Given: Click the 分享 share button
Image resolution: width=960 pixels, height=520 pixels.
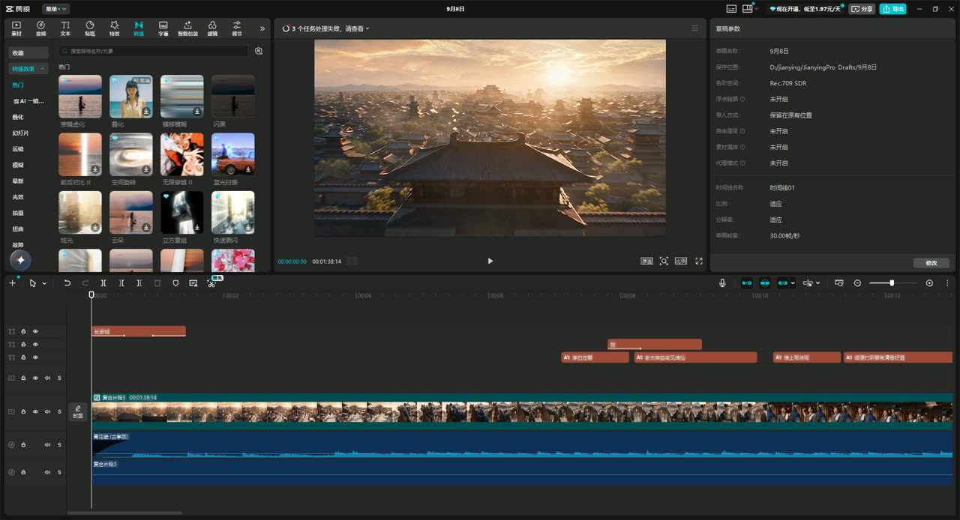Looking at the screenshot, I should (862, 9).
